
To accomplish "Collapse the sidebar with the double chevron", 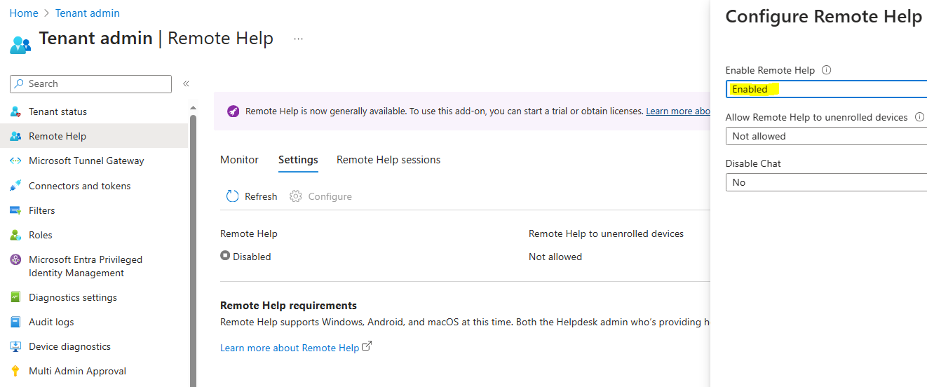I will (x=186, y=83).
